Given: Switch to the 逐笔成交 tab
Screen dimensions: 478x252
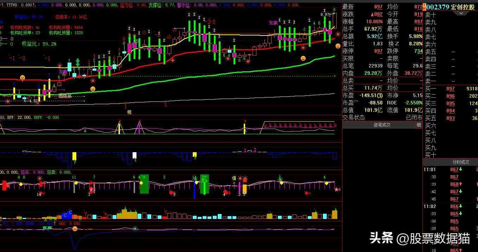Looking at the screenshot, I should coord(381,125).
